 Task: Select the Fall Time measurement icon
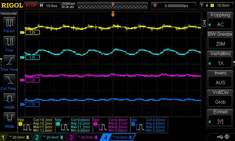9,80
